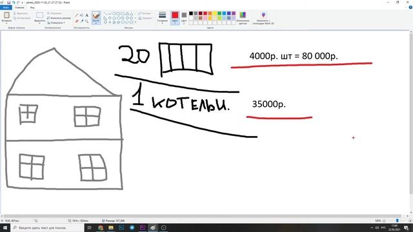This screenshot has height=232, width=413.
Task: Open the notification center icon in taskbar
Action: click(x=407, y=227)
